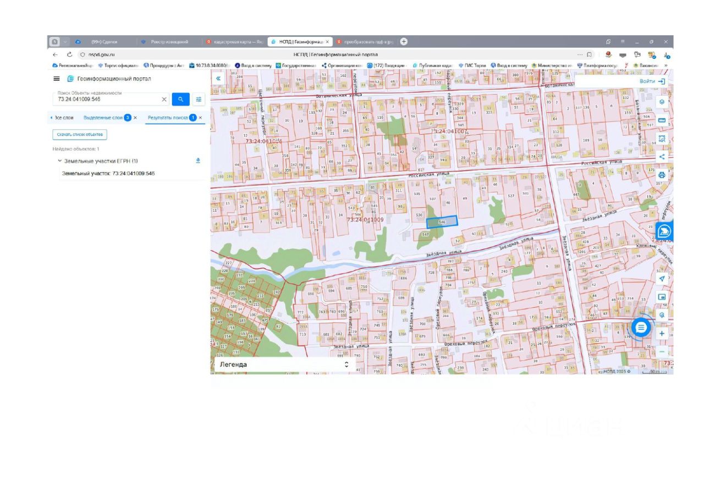Open the blue chat bubble button
704x497 pixels.
pyautogui.click(x=641, y=328)
